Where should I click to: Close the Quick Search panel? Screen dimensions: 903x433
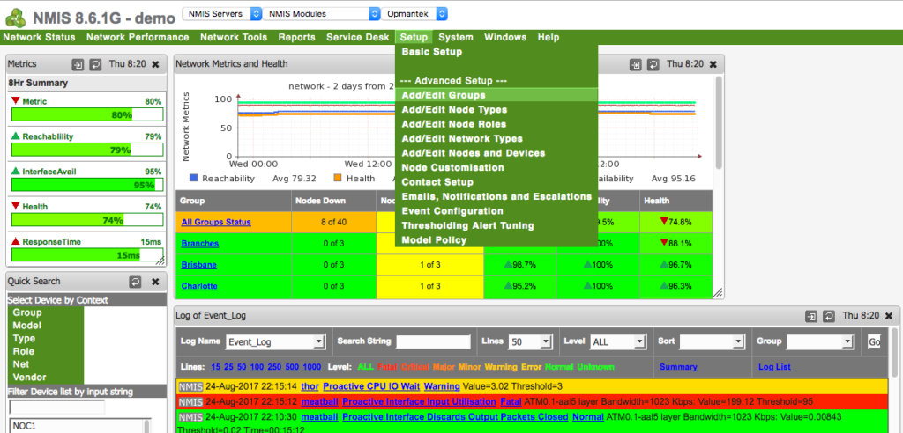click(x=154, y=282)
